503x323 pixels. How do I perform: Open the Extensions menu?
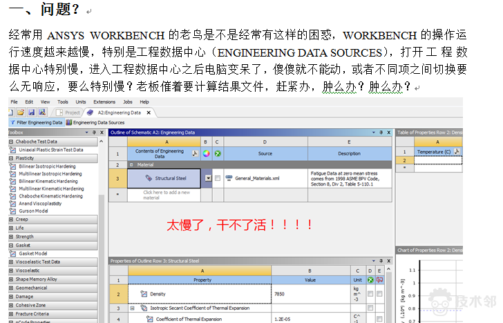coord(104,102)
